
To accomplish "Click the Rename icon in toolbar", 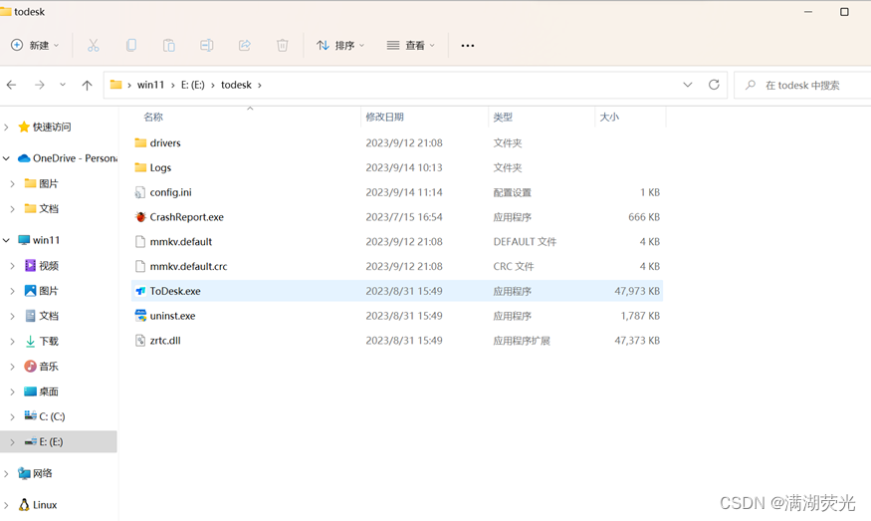I will tap(207, 46).
